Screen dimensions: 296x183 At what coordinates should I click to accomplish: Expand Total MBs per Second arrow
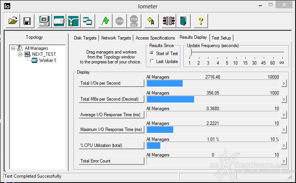click(284, 99)
